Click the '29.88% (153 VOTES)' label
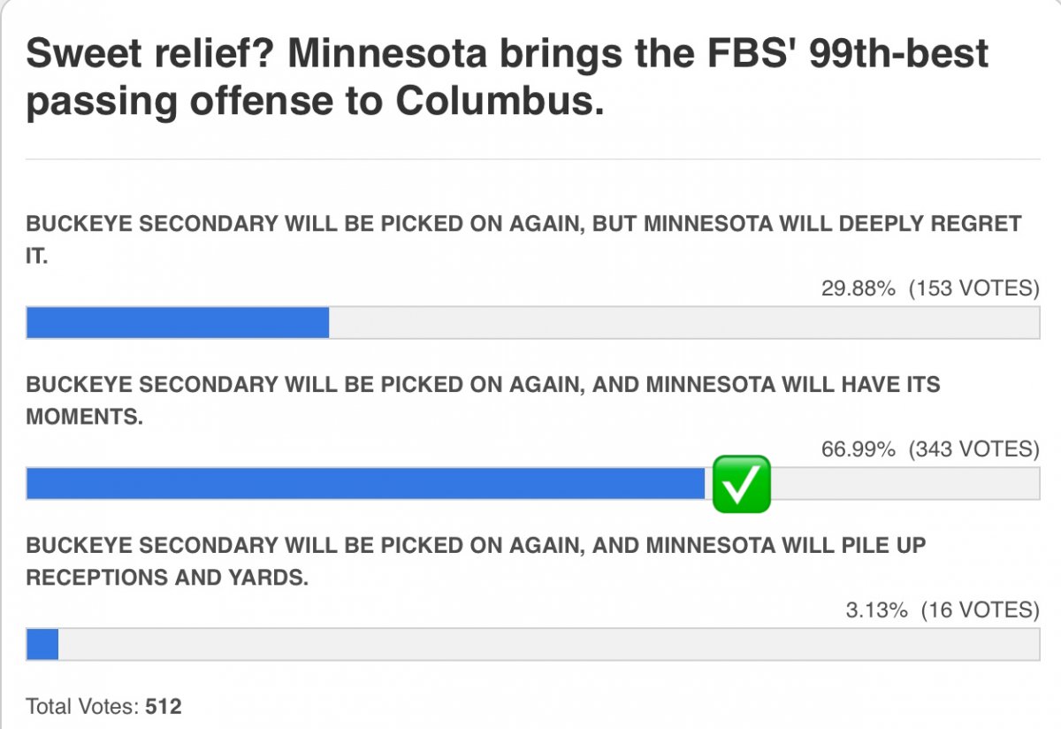 [930, 288]
